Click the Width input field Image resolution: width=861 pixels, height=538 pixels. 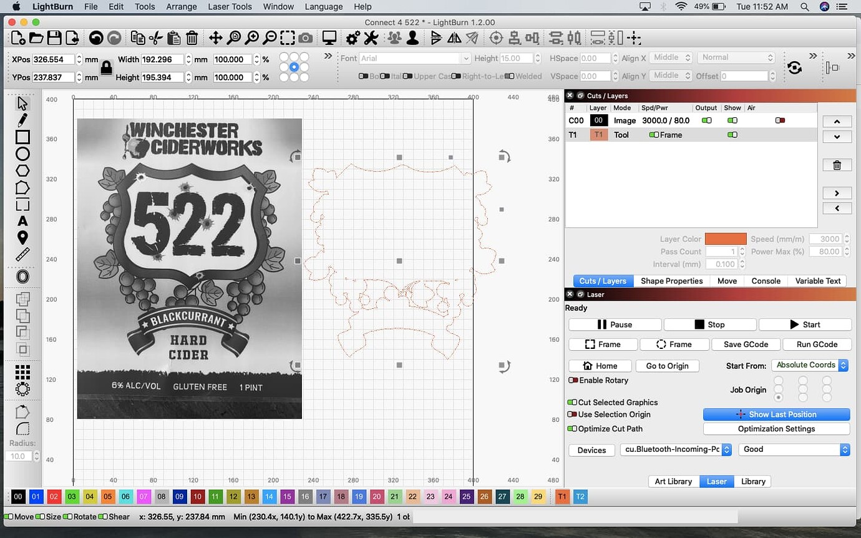[163, 60]
